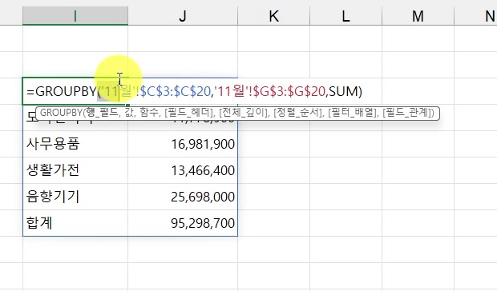The height and width of the screenshot is (291, 497).
Task: Select the 13,466,400 value cell
Action: click(x=183, y=170)
